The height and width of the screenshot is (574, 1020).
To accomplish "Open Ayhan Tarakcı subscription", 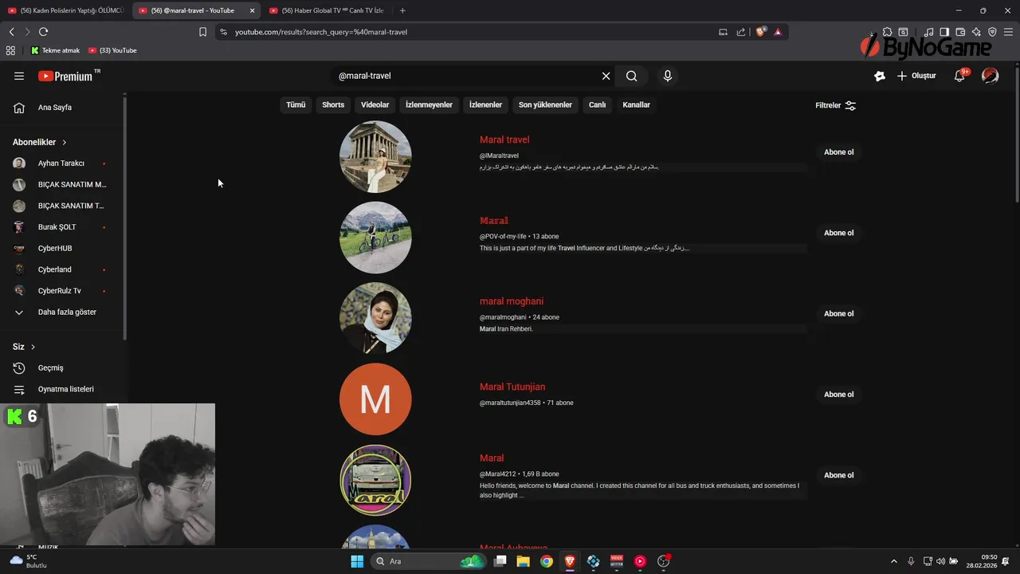I will (x=62, y=163).
